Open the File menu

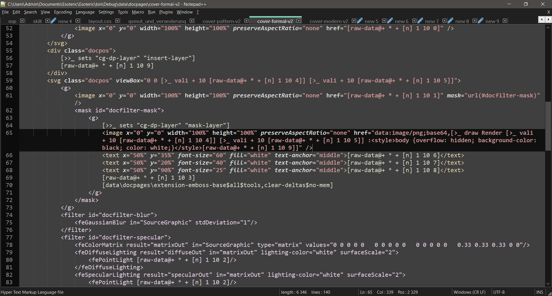5,12
